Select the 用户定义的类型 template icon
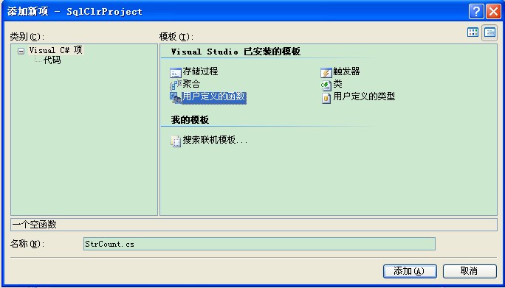505x288 pixels. (326, 98)
